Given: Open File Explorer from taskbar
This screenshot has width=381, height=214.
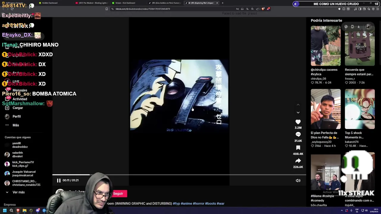Looking at the screenshot, I should 24,210.
